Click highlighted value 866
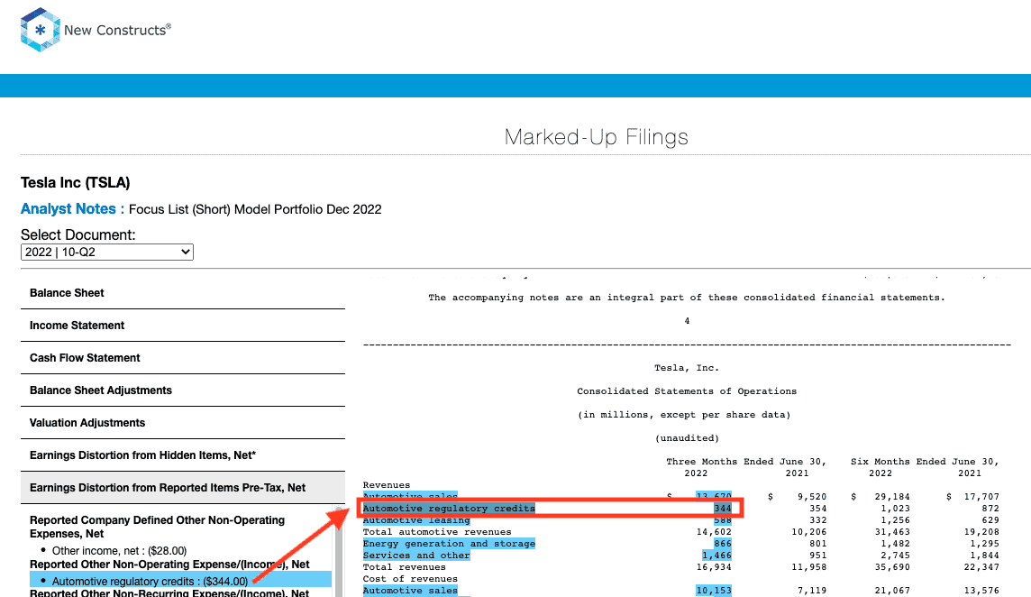Viewport: 1031px width, 597px height. (x=723, y=544)
